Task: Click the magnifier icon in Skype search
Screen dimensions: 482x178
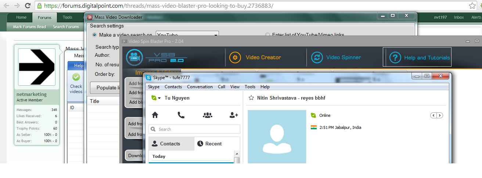Action: [x=154, y=129]
